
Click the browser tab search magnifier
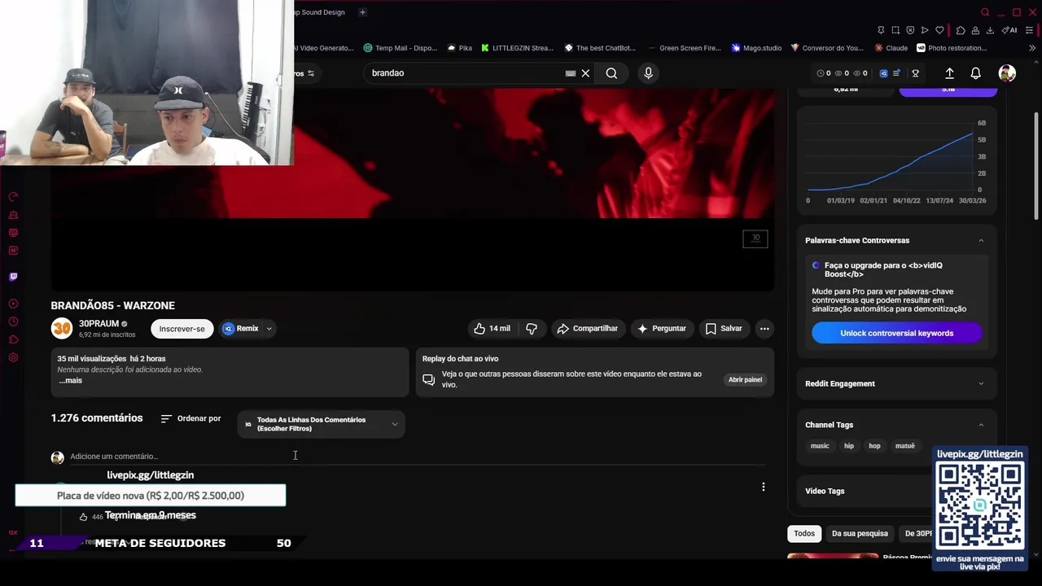(x=985, y=12)
